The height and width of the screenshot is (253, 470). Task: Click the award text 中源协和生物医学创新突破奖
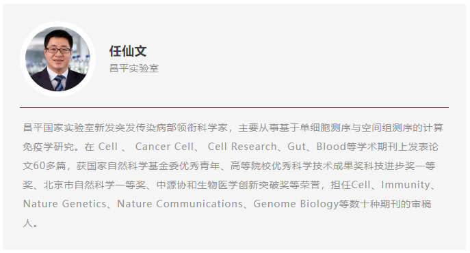tap(223, 185)
